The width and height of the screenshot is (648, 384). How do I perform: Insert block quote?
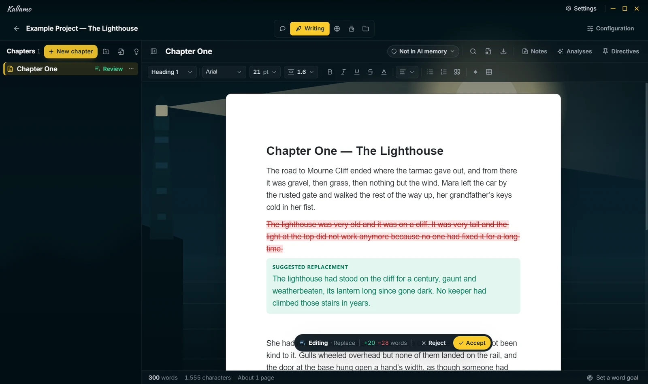457,72
